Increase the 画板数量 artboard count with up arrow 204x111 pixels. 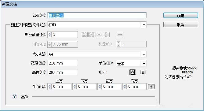pyautogui.click(x=49, y=33)
